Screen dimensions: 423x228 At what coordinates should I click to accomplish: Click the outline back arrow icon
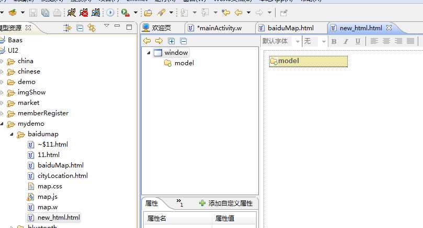click(x=147, y=41)
